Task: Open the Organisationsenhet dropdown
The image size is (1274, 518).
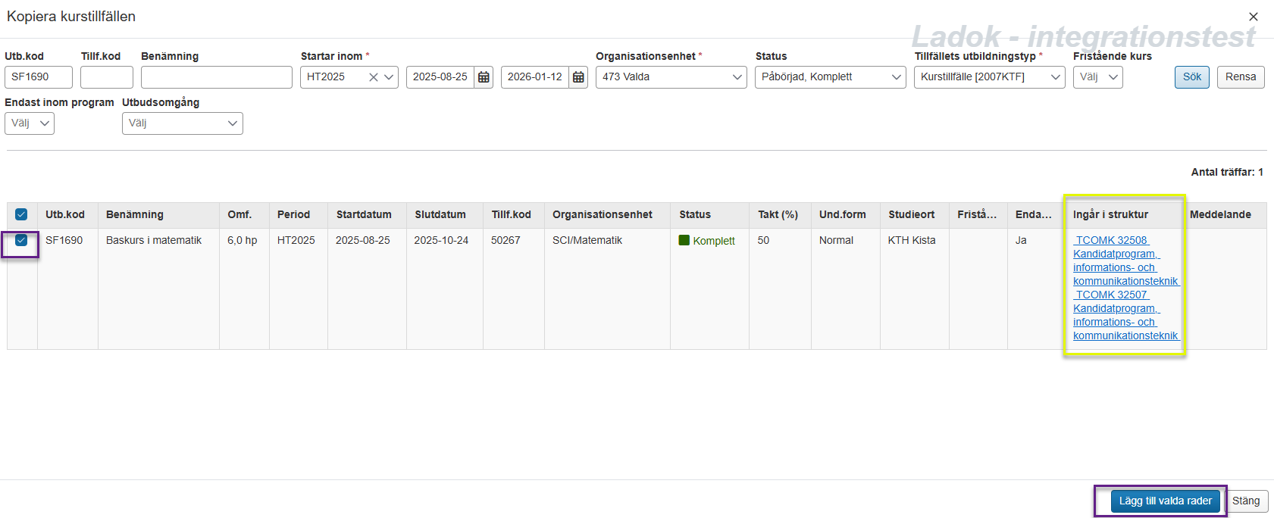Action: pyautogui.click(x=737, y=77)
